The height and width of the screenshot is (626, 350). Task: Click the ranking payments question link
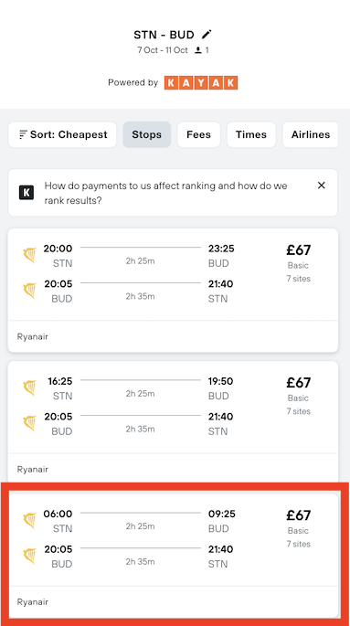(165, 193)
